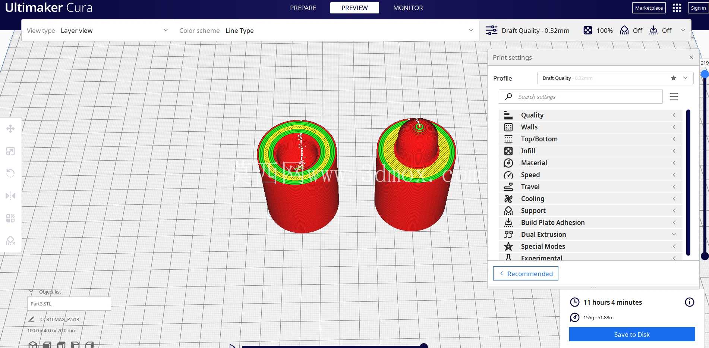Viewport: 709px width, 348px height.
Task: Select Part3.STL in object list
Action: (x=69, y=304)
